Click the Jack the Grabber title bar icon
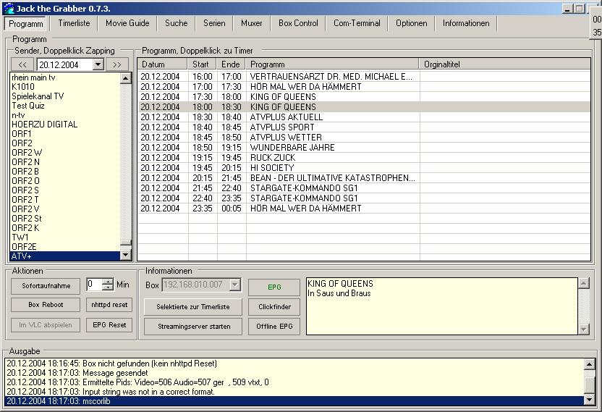Viewport: 602px width, 412px height. [9, 8]
